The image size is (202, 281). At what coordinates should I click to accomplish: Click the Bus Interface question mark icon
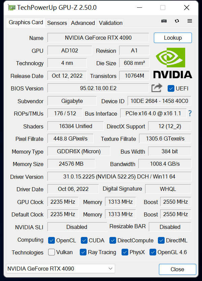pyautogui.click(x=190, y=113)
